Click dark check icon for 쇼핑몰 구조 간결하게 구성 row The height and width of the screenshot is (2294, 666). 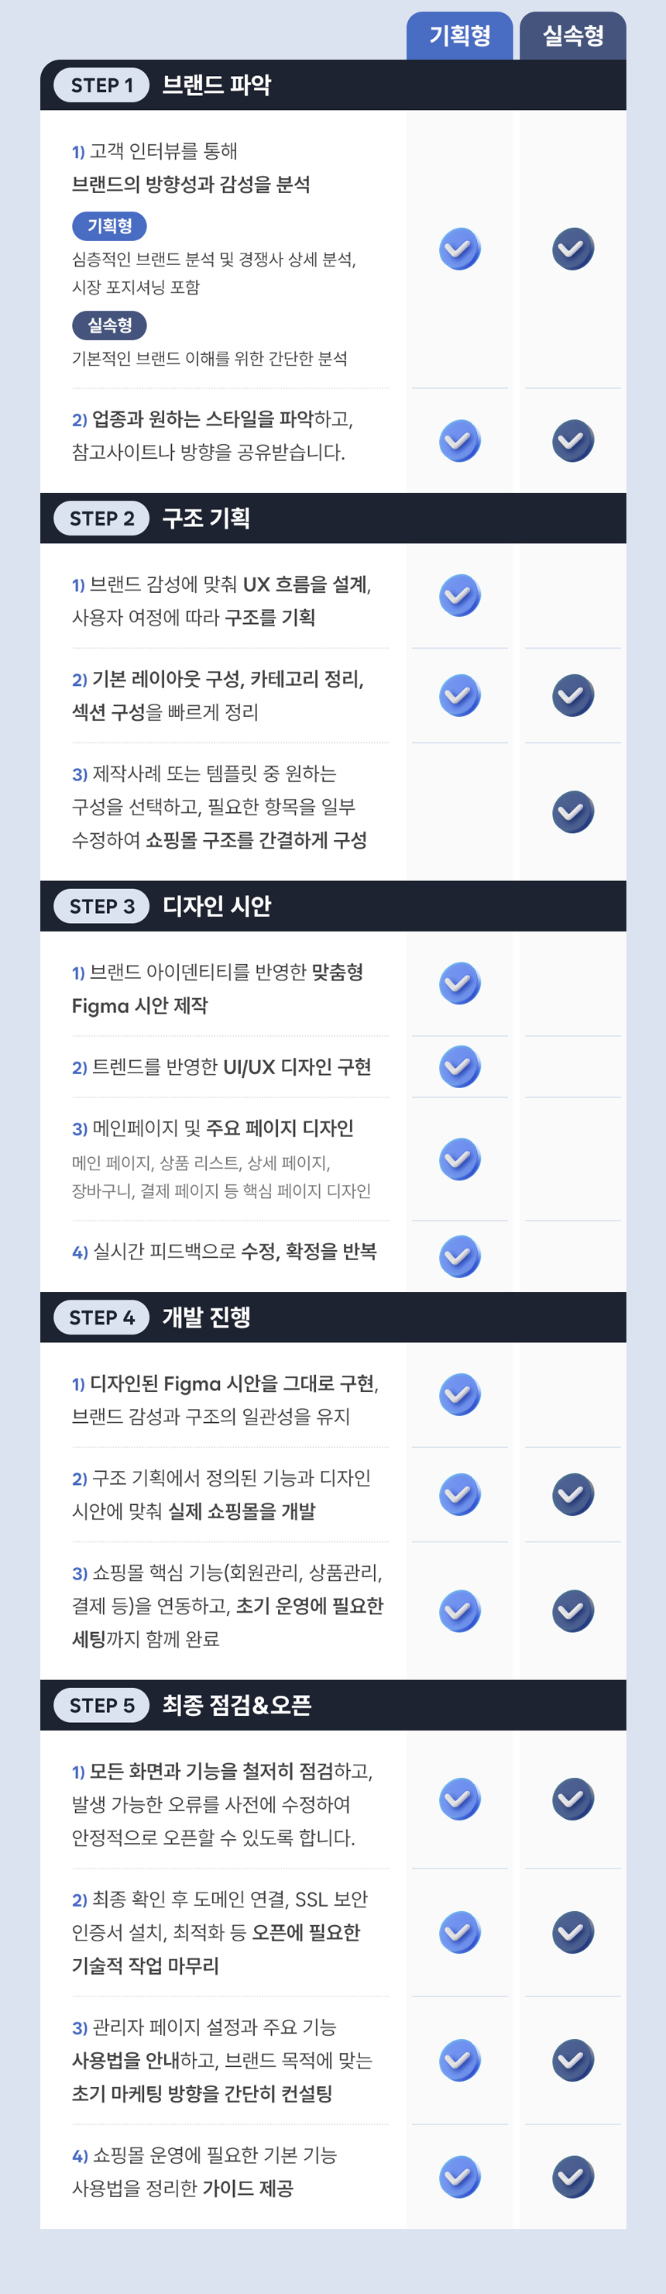tap(572, 812)
